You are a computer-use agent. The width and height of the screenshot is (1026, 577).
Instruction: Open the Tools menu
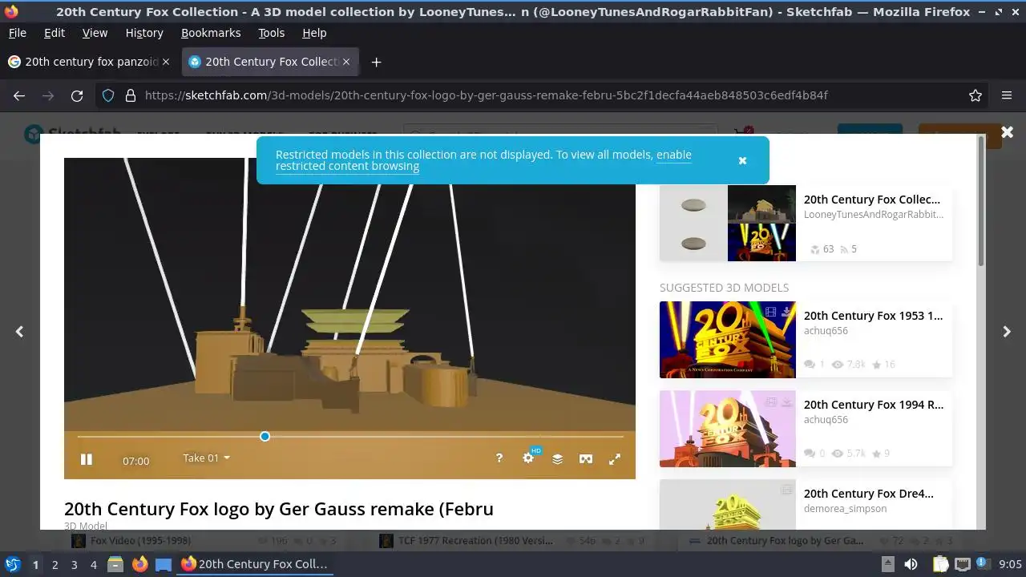click(x=271, y=33)
